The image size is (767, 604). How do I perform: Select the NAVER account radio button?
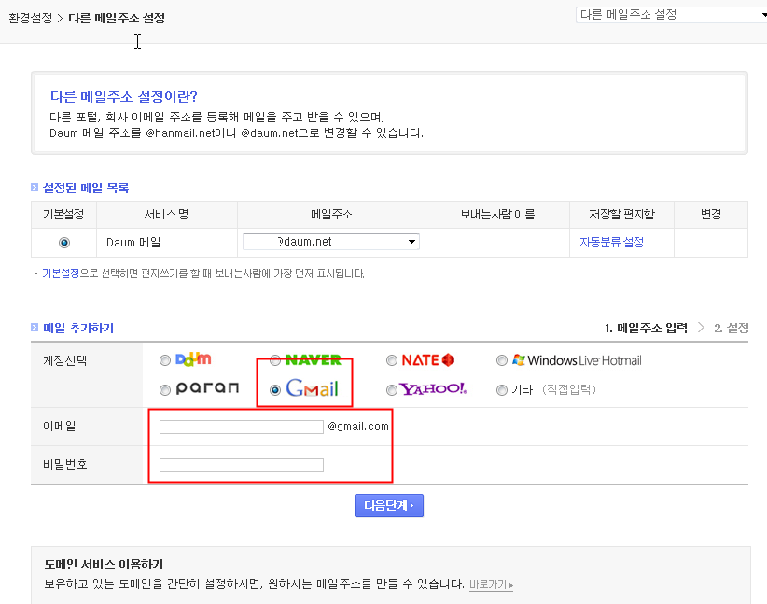(275, 360)
